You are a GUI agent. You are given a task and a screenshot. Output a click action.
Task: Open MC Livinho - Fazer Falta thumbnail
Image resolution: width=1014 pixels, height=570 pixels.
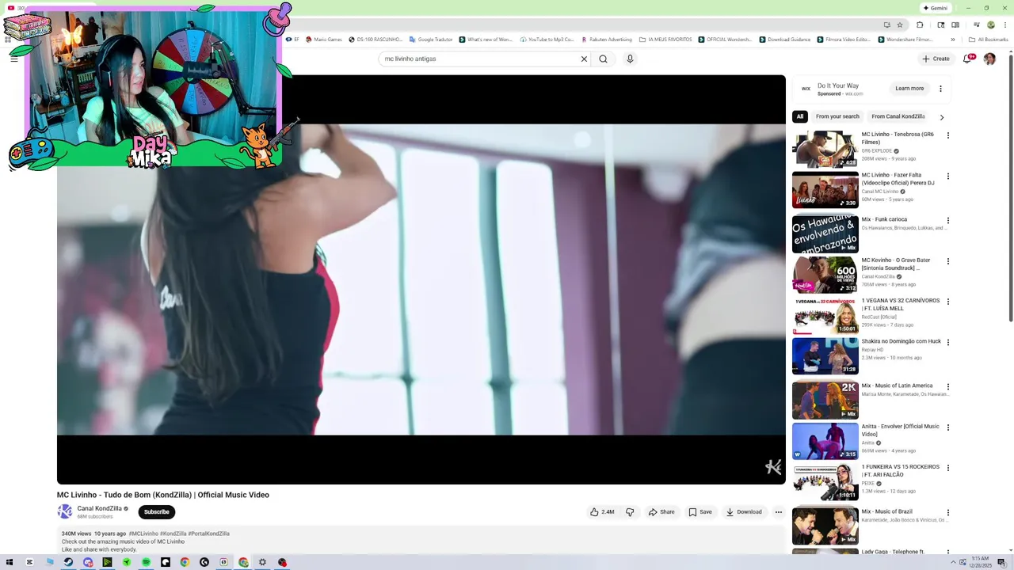coord(825,190)
